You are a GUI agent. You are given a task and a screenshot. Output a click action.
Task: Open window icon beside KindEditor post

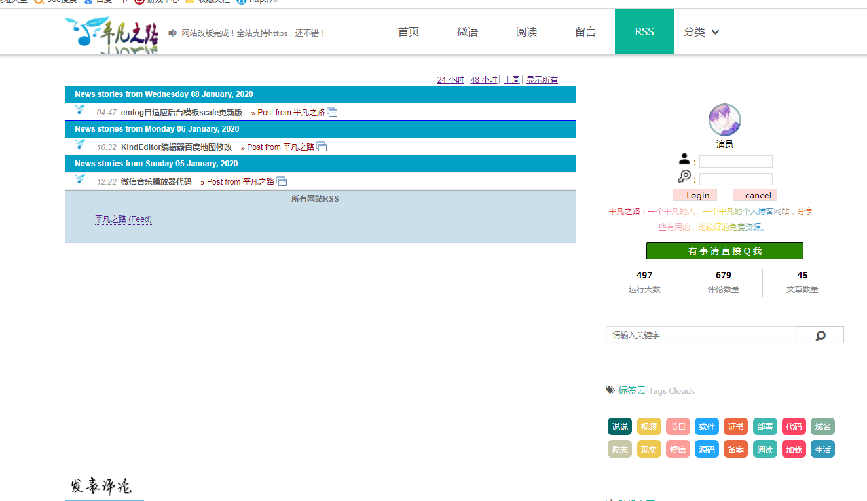point(322,147)
